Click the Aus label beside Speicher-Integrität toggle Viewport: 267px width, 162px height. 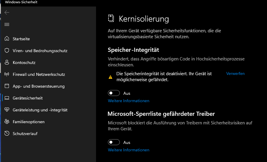pos(127,94)
